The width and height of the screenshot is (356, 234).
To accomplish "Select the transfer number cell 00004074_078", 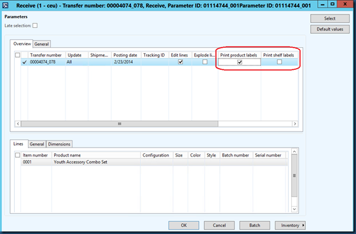I will (x=46, y=62).
